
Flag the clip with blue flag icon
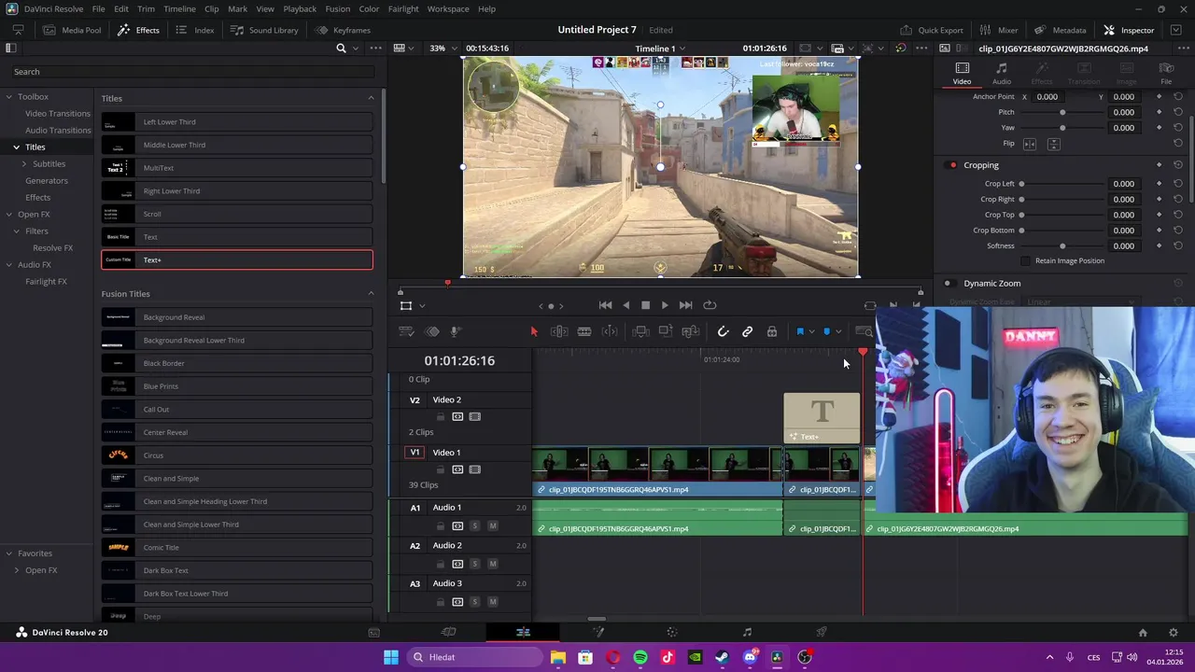[800, 331]
